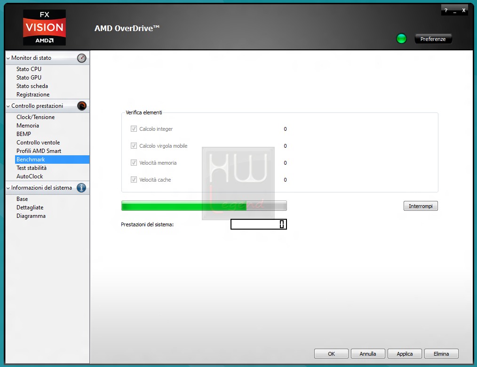This screenshot has width=477, height=367.
Task: Collapse the Controllo prestazioni section
Action: pyautogui.click(x=8, y=106)
